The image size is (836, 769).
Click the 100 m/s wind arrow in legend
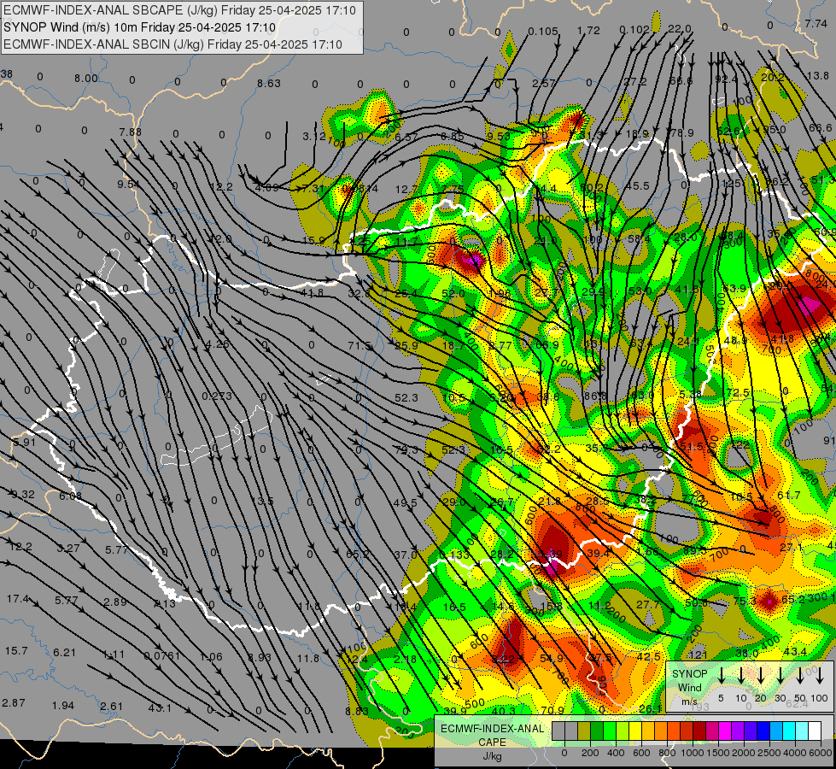click(x=820, y=675)
